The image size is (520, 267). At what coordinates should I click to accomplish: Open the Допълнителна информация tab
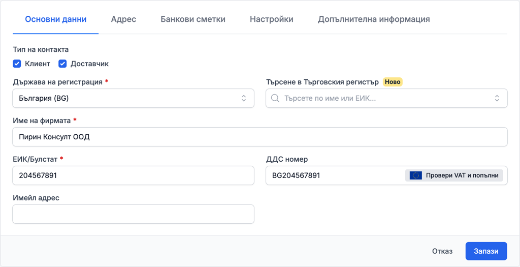pos(374,19)
